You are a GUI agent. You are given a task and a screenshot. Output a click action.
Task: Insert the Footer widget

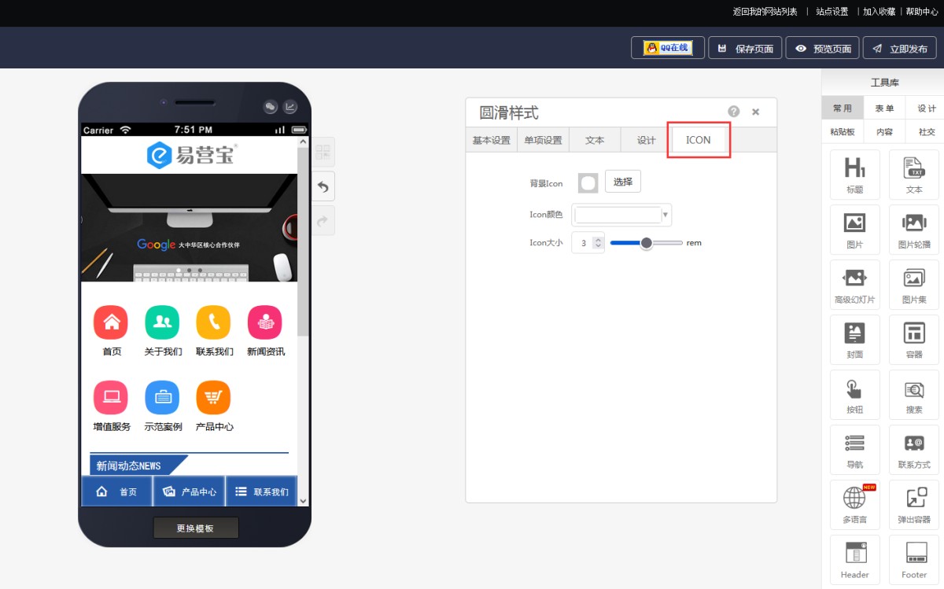(x=914, y=560)
